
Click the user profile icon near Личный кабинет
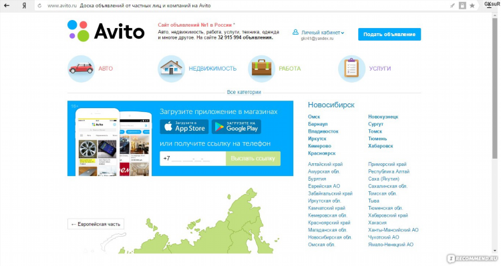[295, 32]
